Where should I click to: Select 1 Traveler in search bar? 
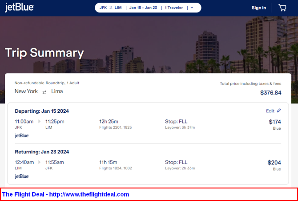pos(174,8)
